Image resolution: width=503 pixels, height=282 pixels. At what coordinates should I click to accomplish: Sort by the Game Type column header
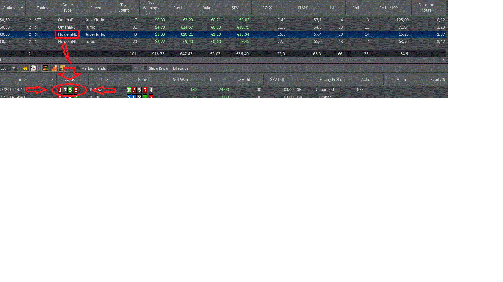click(x=68, y=8)
